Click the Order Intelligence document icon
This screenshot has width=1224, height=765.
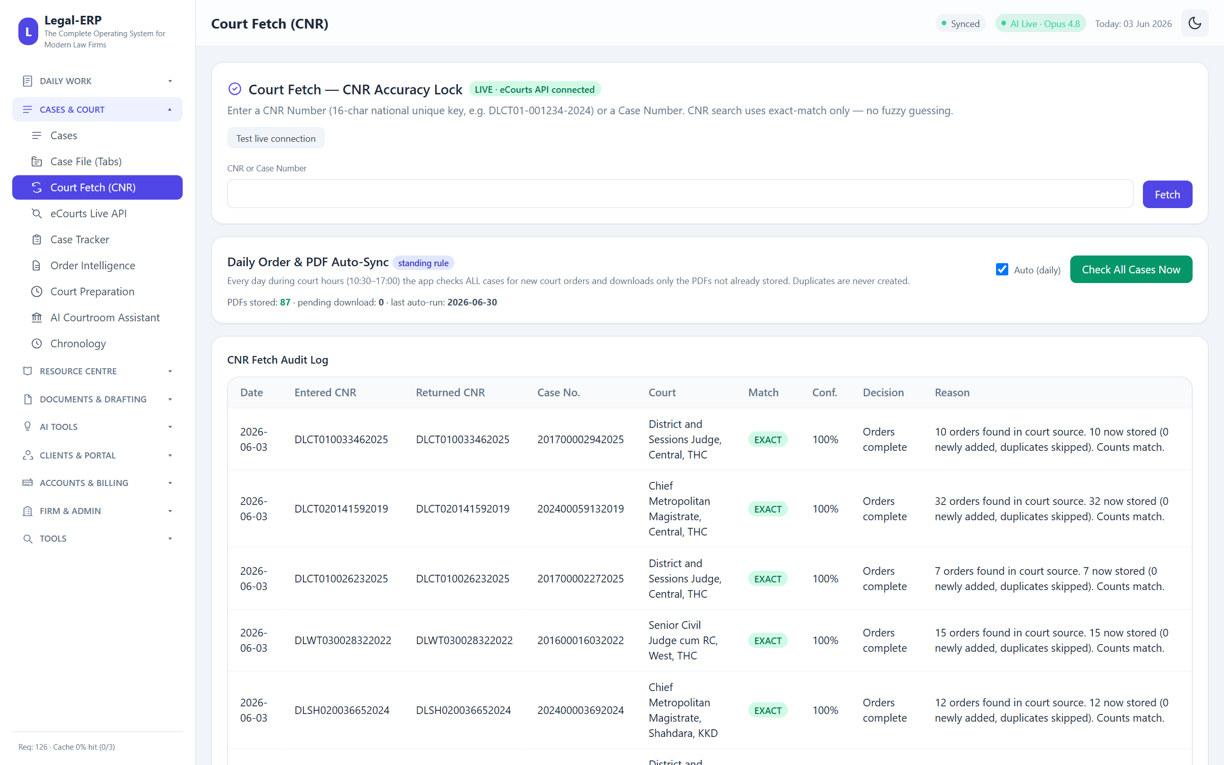pos(37,266)
